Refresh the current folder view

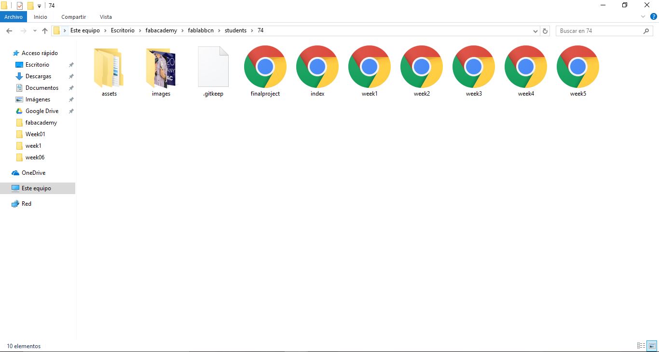tap(546, 30)
